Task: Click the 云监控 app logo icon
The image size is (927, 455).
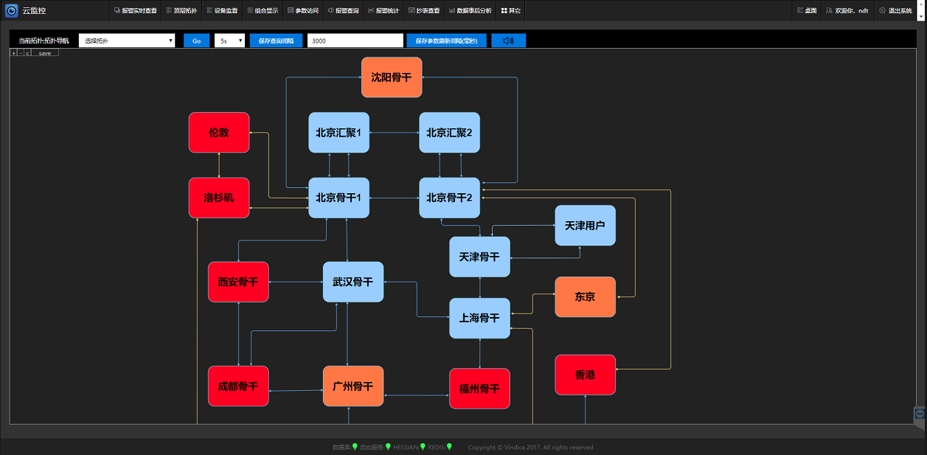Action: (11, 11)
